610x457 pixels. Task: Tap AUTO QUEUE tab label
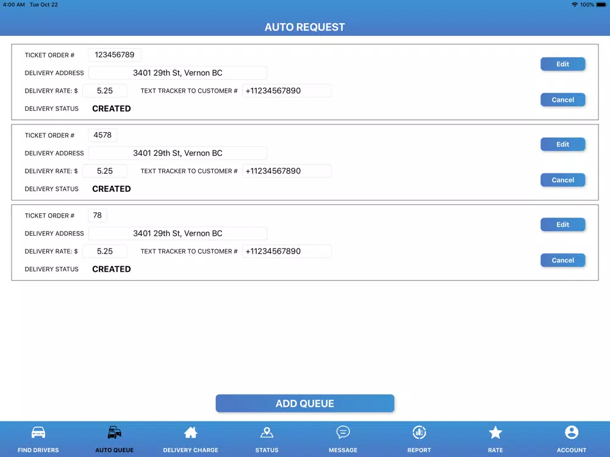tap(115, 450)
